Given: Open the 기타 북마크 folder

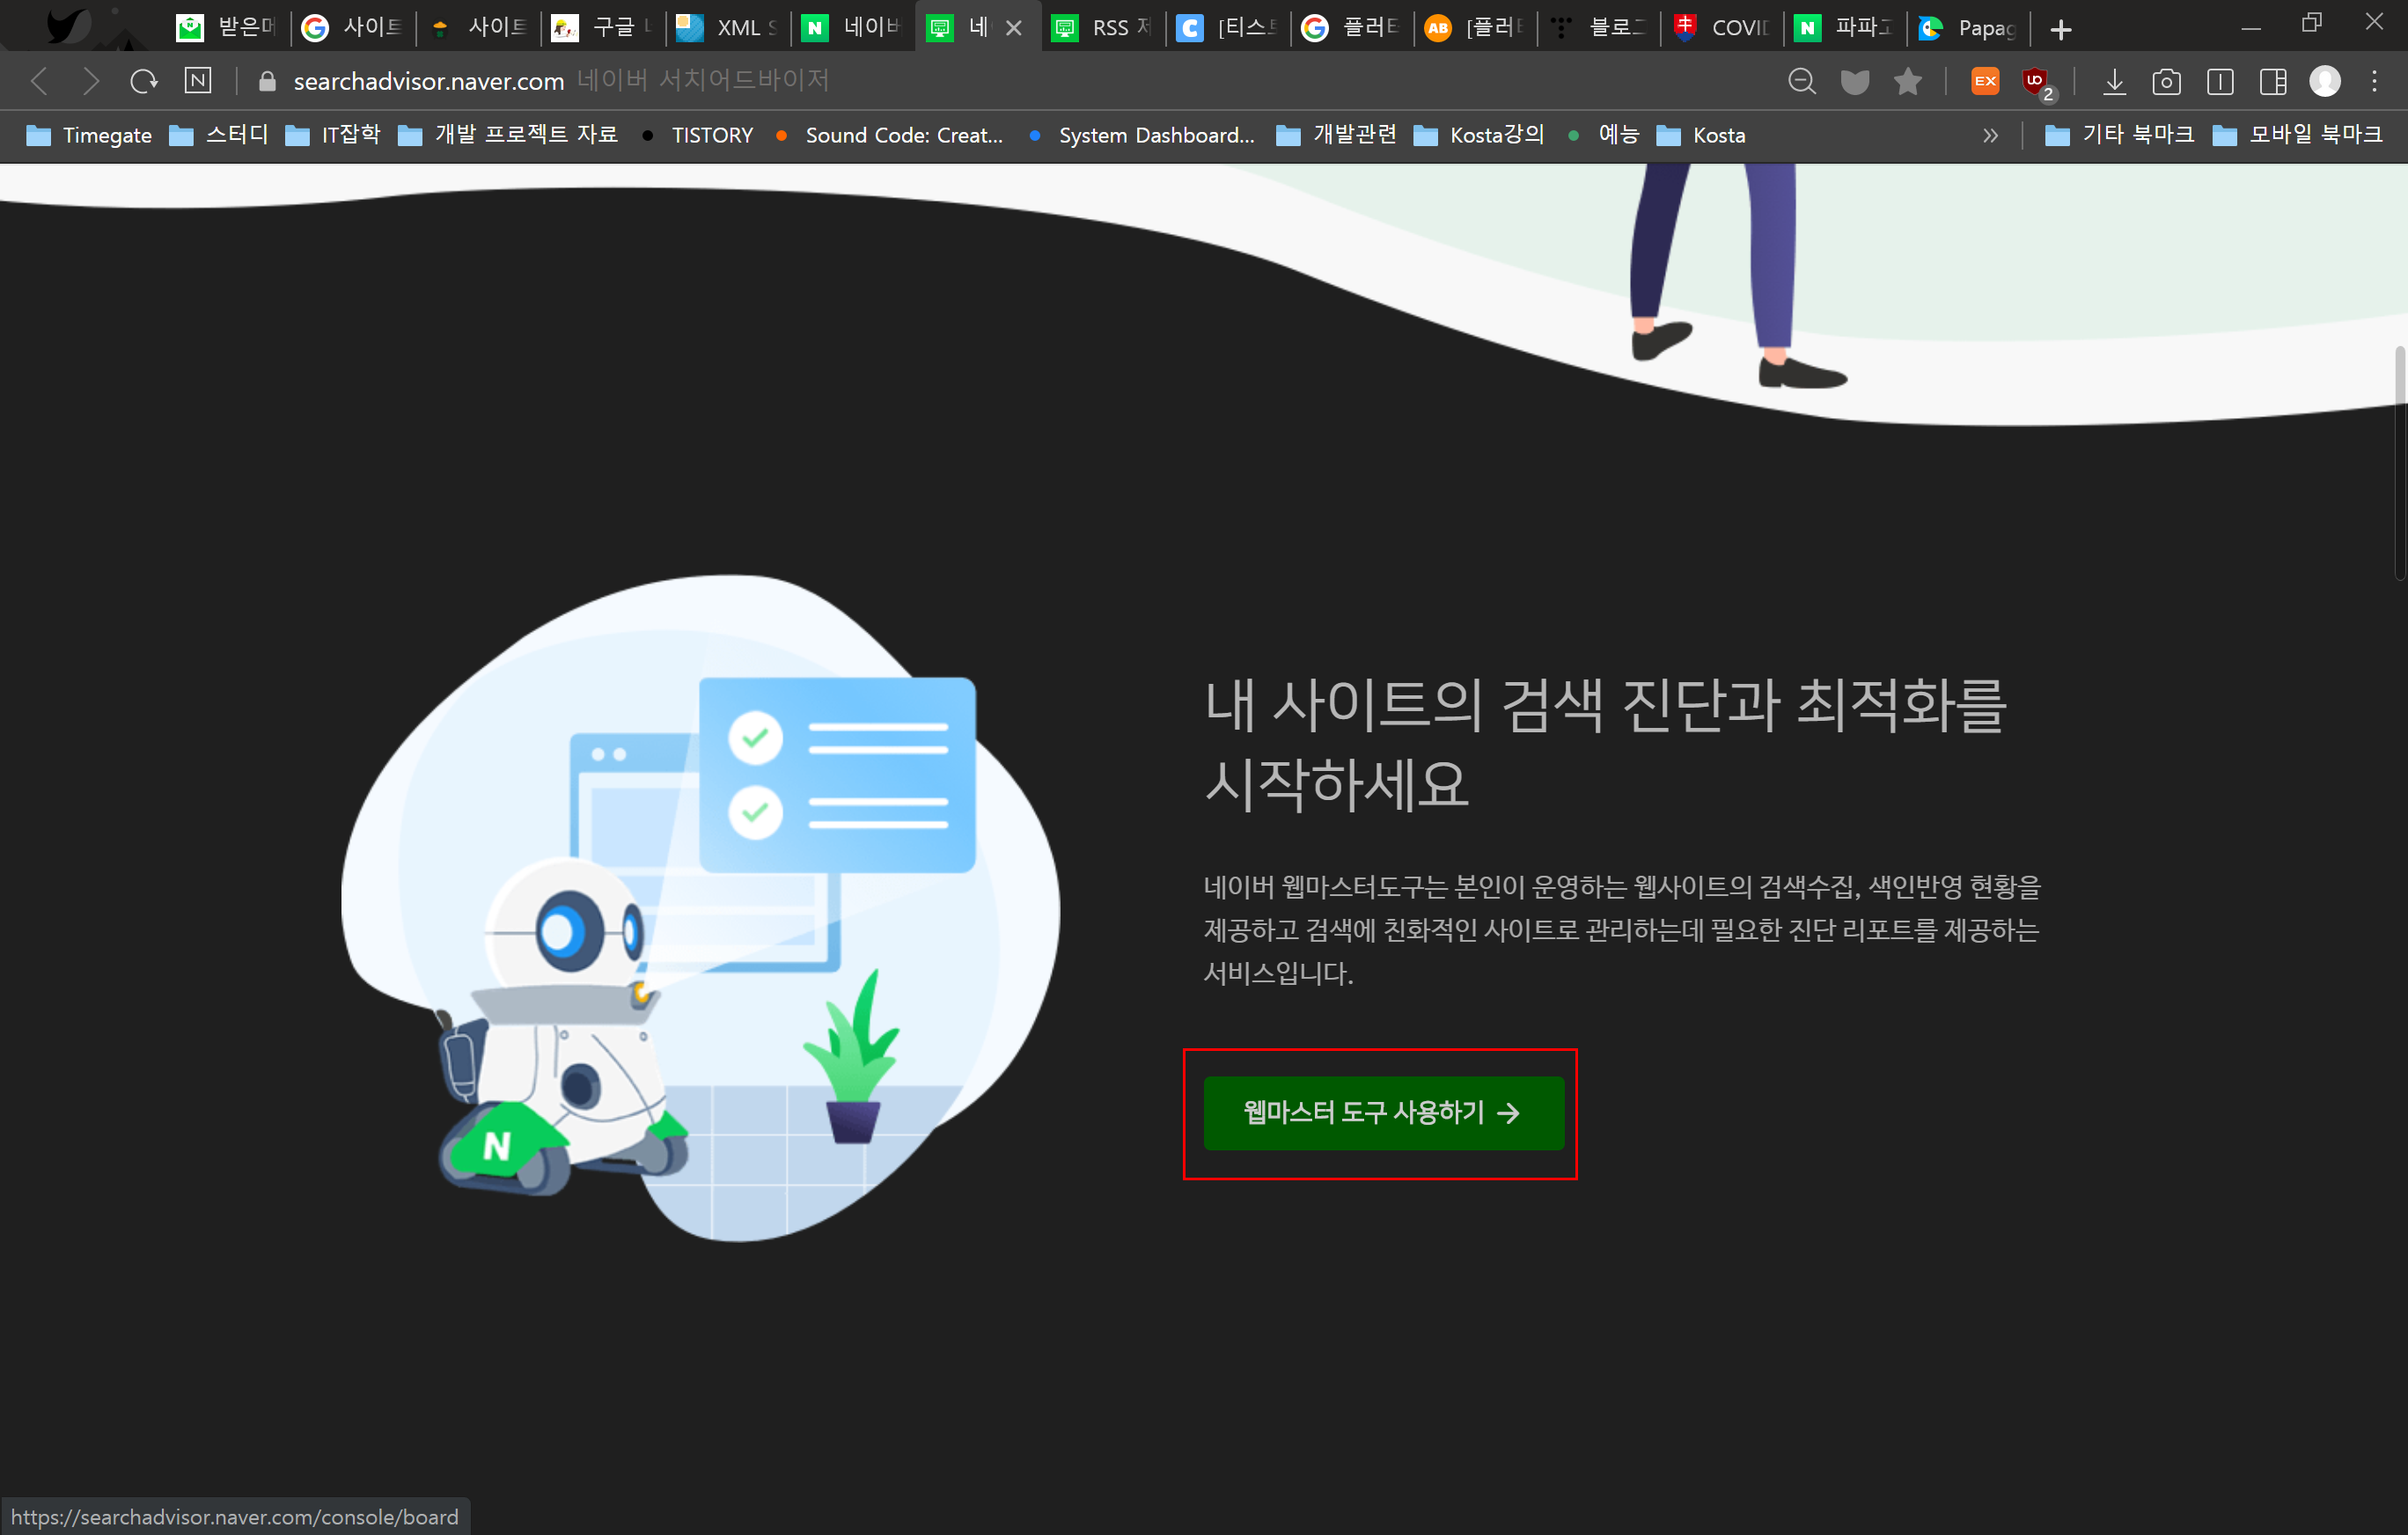Looking at the screenshot, I should pyautogui.click(x=2119, y=135).
